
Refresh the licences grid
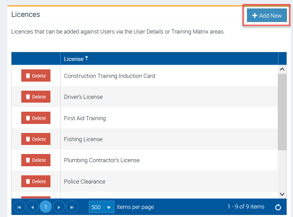[x=278, y=207]
